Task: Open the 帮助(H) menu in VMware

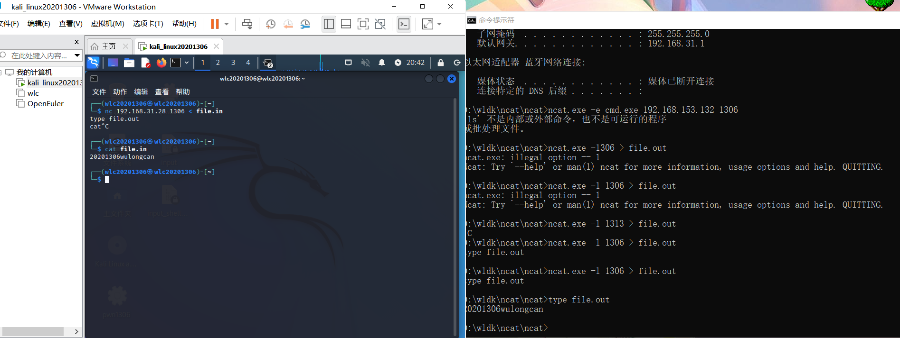Action: click(184, 24)
